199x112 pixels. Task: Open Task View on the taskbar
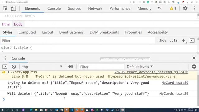[x=17, y=110]
